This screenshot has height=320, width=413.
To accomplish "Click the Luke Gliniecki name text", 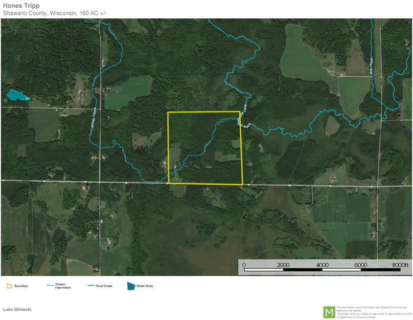I will click(x=17, y=310).
